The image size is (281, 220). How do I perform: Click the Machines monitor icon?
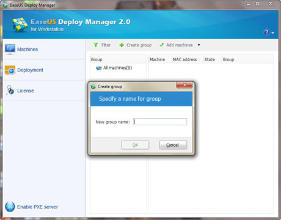point(10,50)
